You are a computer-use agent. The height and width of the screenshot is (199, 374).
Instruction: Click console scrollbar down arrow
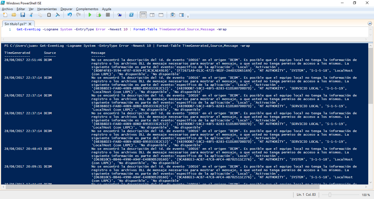pos(370,182)
